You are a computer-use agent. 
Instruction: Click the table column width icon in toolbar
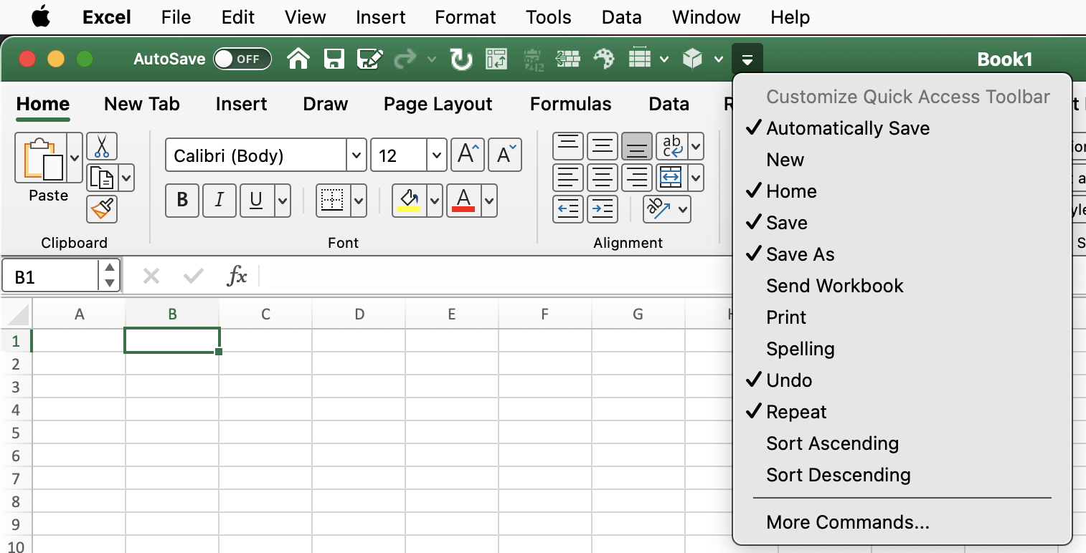click(639, 58)
